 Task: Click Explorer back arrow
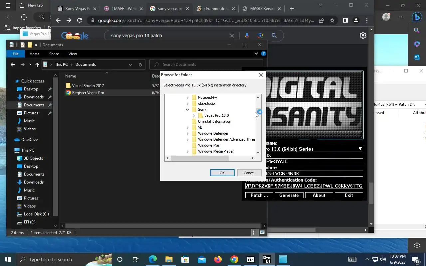pyautogui.click(x=13, y=65)
